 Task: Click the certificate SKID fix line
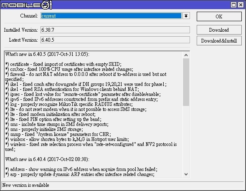(x=63, y=64)
